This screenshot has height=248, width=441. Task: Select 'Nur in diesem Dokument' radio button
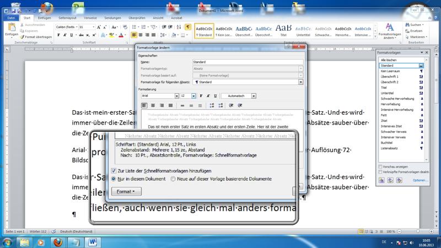click(x=114, y=179)
